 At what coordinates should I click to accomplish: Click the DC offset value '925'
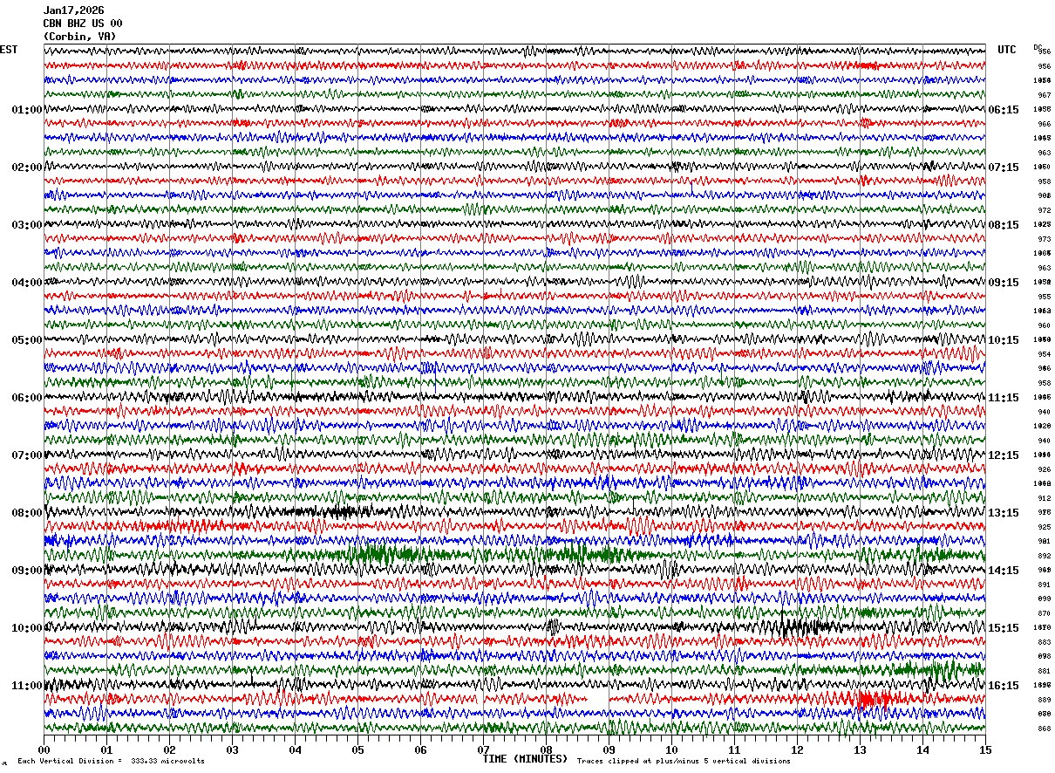point(1044,527)
